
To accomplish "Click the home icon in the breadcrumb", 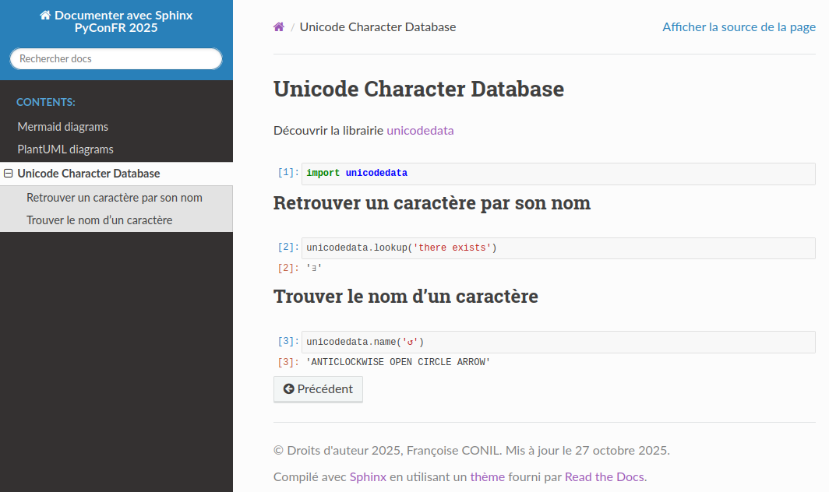I will pos(279,27).
